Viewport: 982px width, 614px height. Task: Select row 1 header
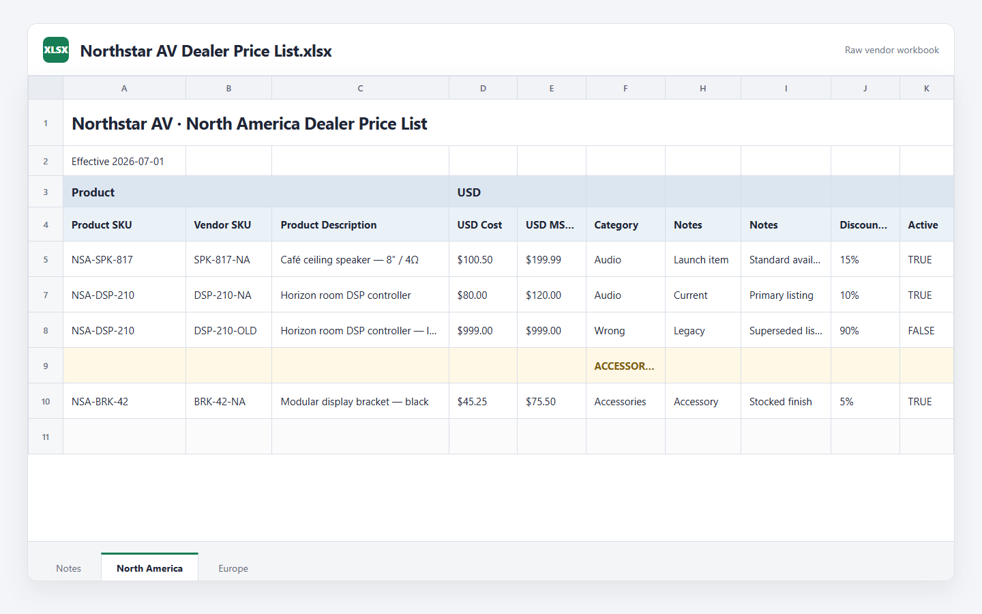[x=46, y=123]
